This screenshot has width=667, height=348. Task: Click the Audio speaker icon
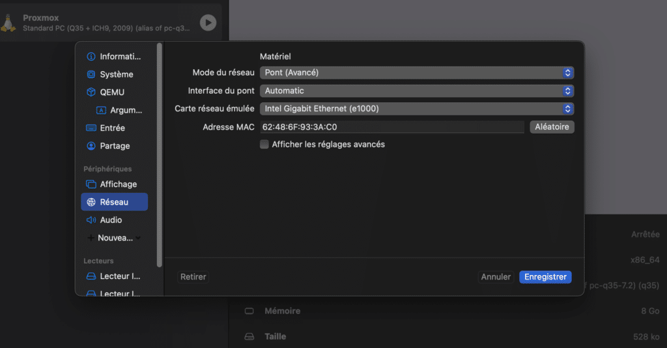point(91,220)
